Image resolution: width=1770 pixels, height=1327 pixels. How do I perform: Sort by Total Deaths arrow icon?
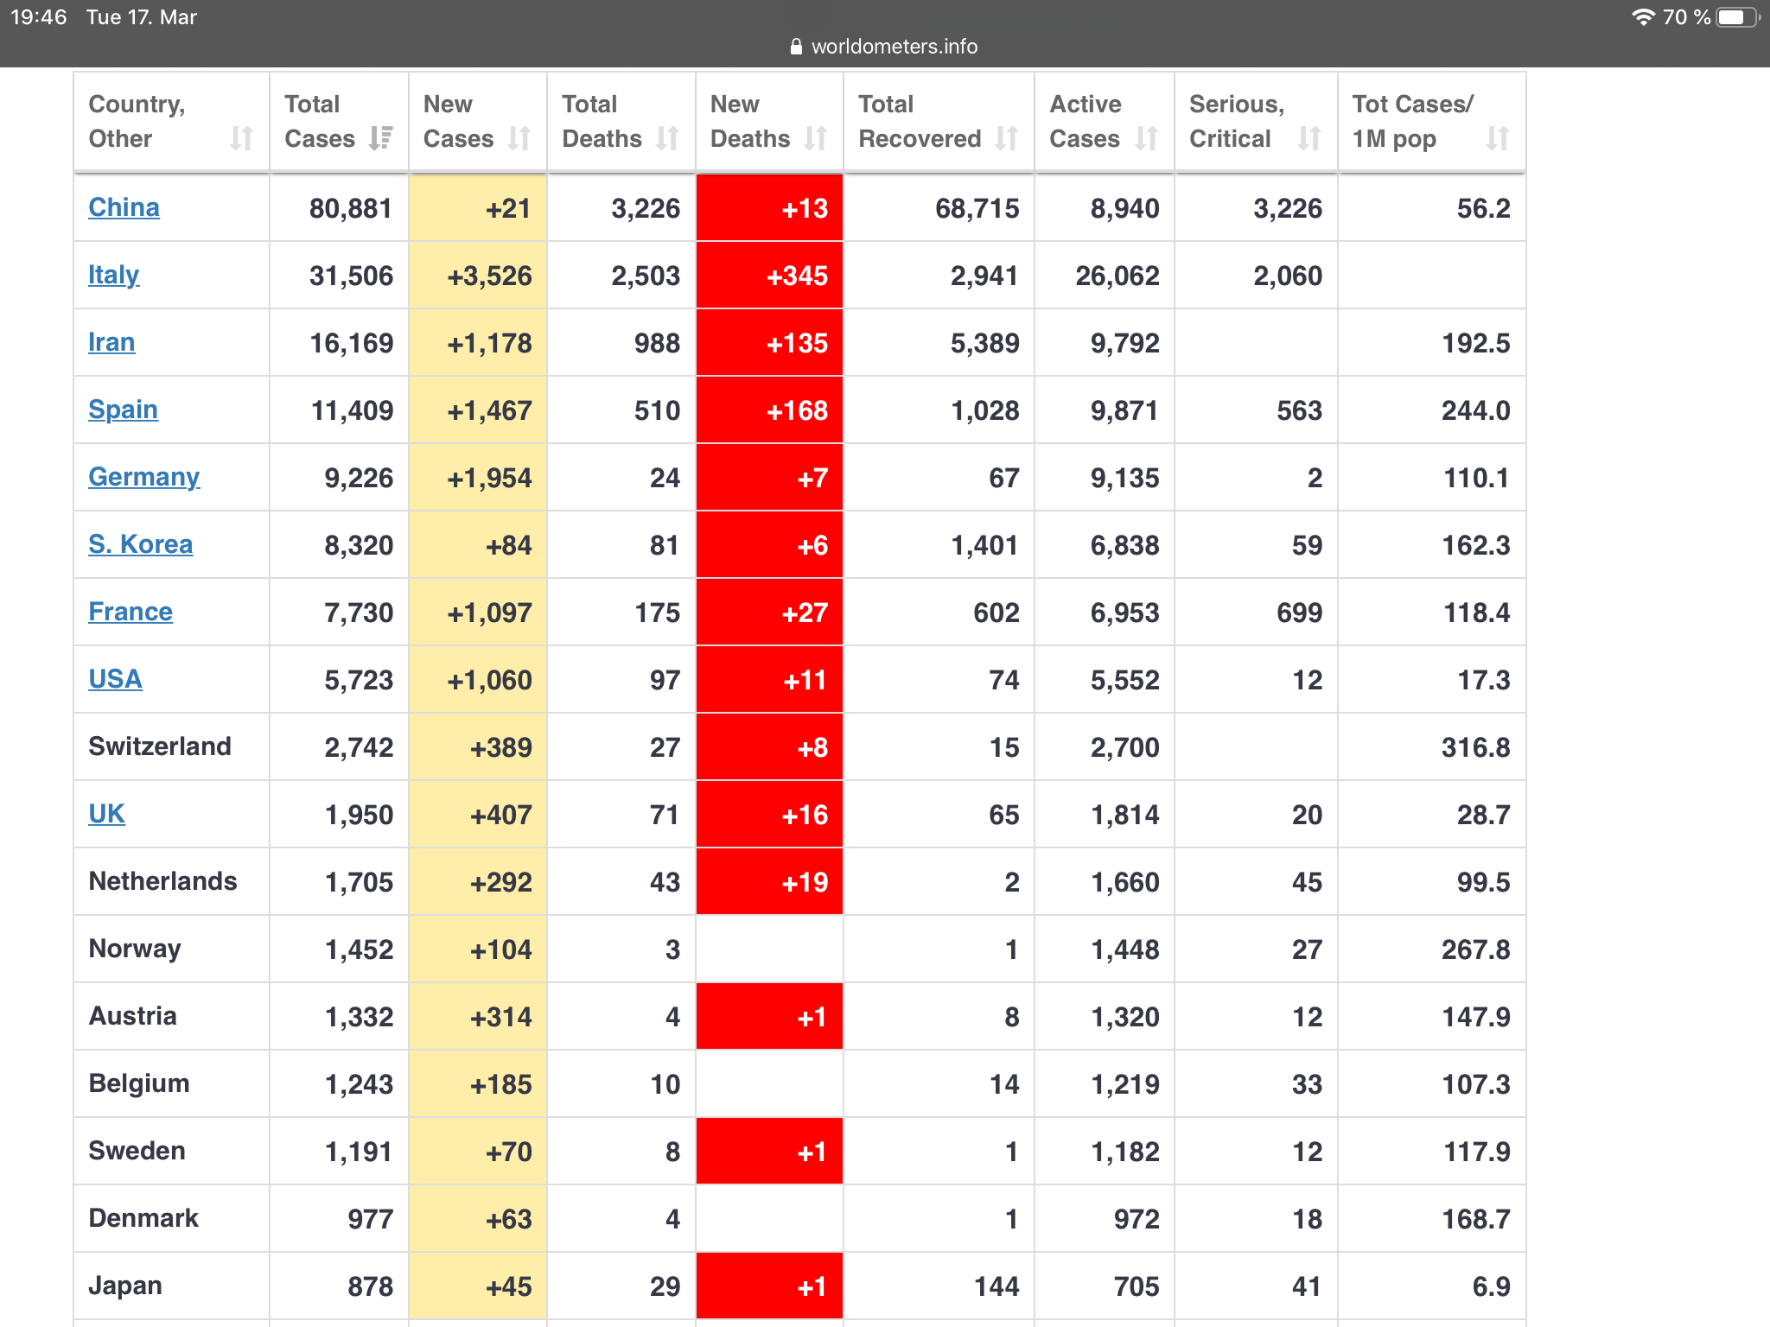[x=667, y=138]
